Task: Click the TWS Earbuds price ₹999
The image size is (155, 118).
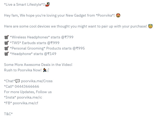Action: (55, 43)
